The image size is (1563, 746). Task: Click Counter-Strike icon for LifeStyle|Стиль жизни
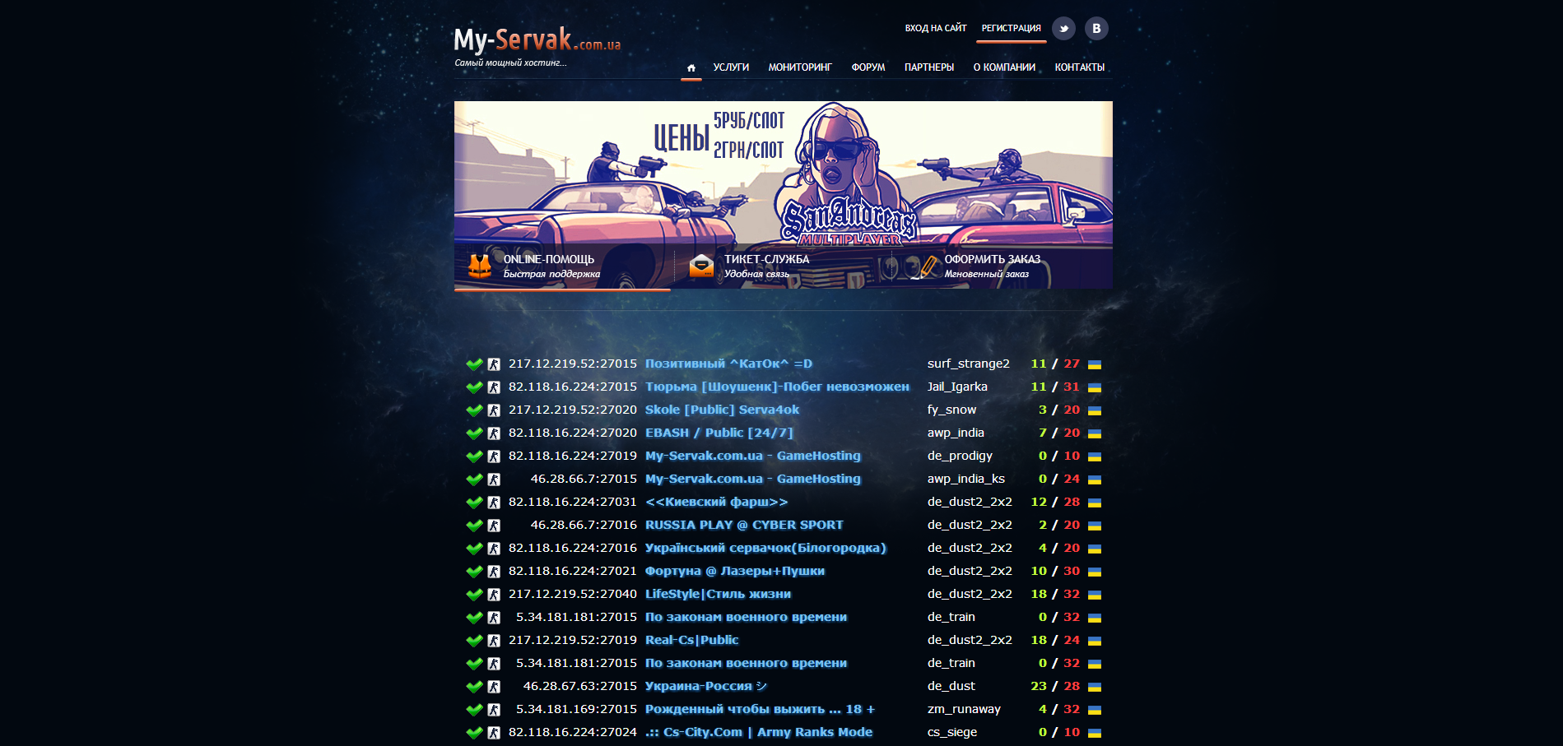pos(494,595)
